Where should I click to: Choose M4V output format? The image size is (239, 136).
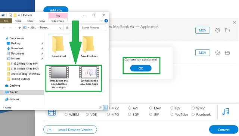(x=155, y=108)
